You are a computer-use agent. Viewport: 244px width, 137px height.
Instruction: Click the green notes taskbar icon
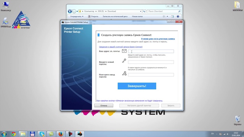[x=51, y=134]
